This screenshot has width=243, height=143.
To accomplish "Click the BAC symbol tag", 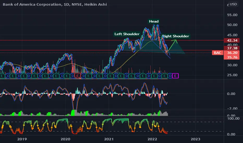I will click(218, 53).
